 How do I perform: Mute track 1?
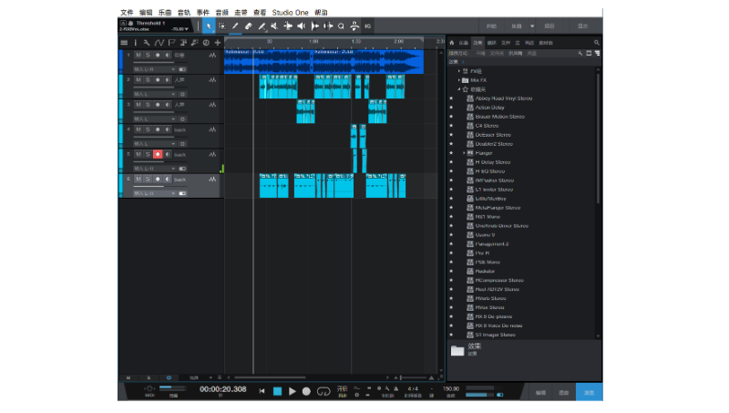[138, 56]
